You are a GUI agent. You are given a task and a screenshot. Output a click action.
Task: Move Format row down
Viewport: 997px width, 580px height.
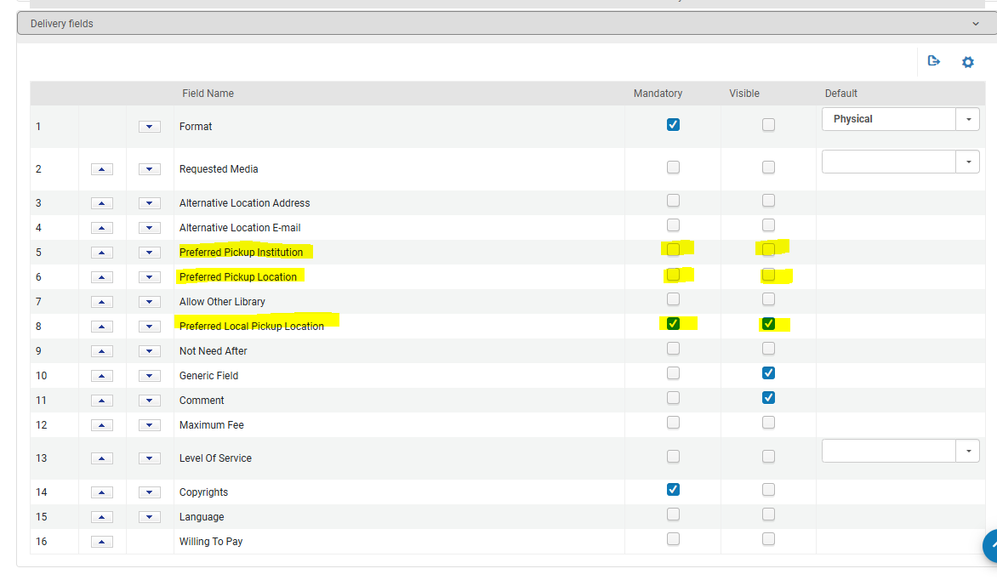(150, 127)
